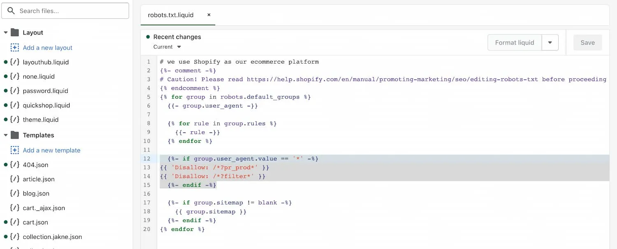This screenshot has width=617, height=249.
Task: Click the search magnifier icon
Action: click(11, 11)
